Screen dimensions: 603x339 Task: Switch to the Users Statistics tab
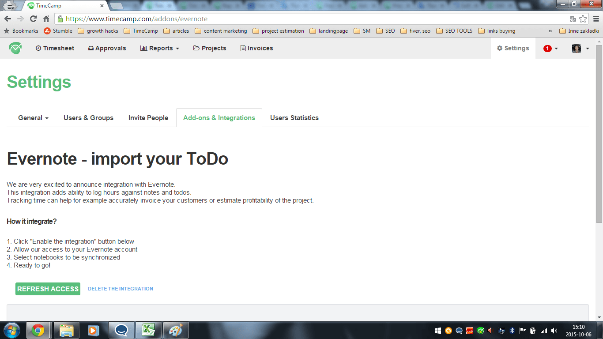(x=294, y=118)
